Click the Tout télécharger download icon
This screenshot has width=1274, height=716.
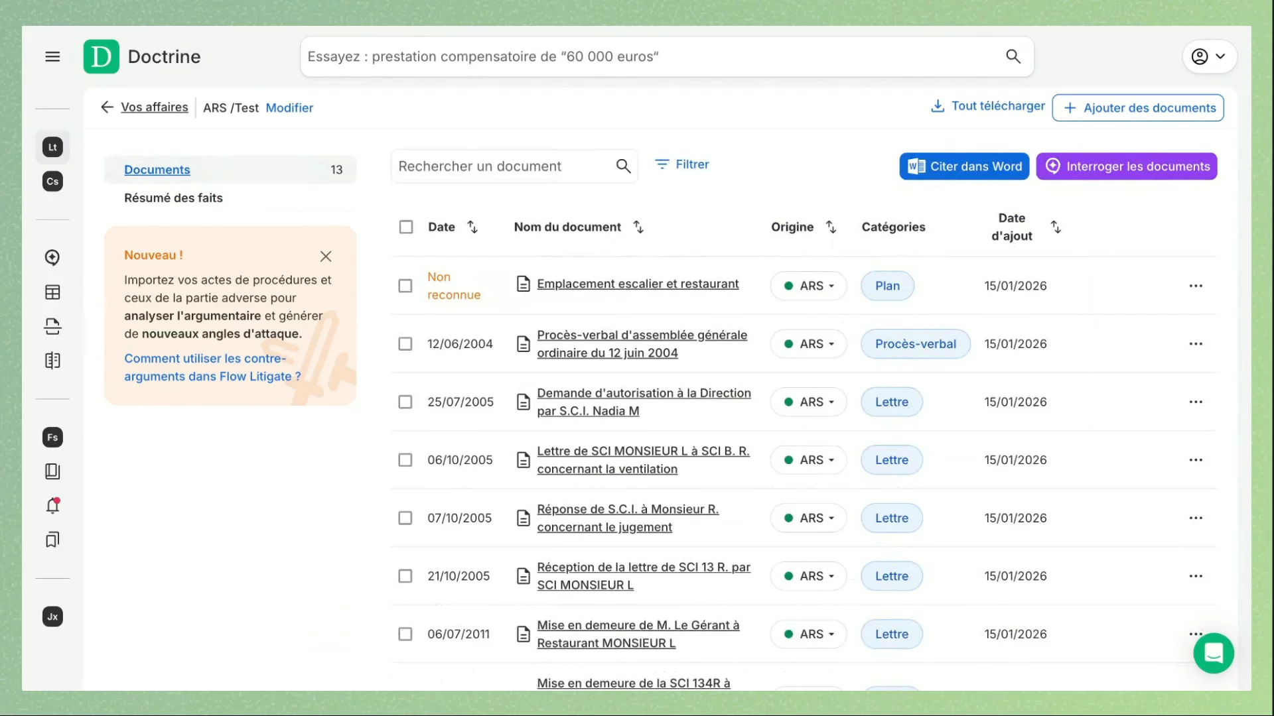click(937, 106)
